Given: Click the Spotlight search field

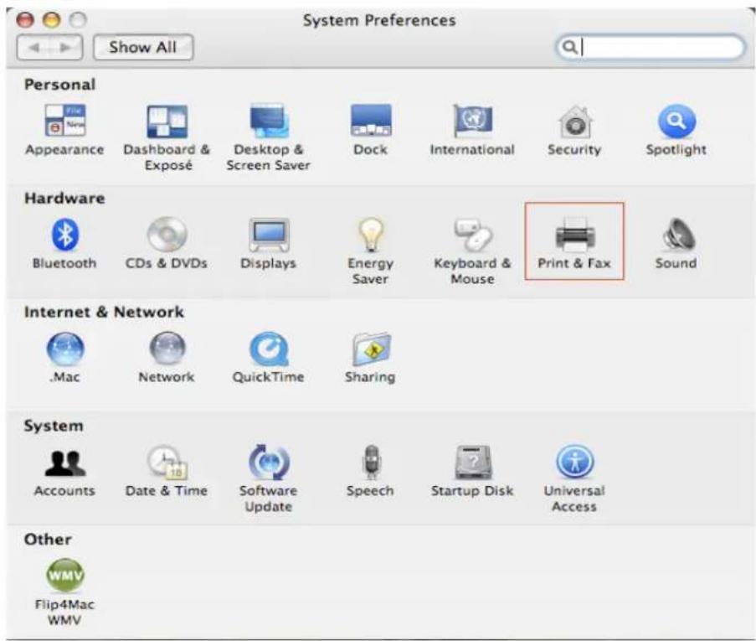Looking at the screenshot, I should click(x=650, y=47).
